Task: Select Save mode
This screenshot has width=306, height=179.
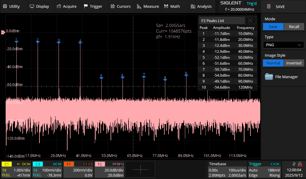Action: (x=273, y=27)
